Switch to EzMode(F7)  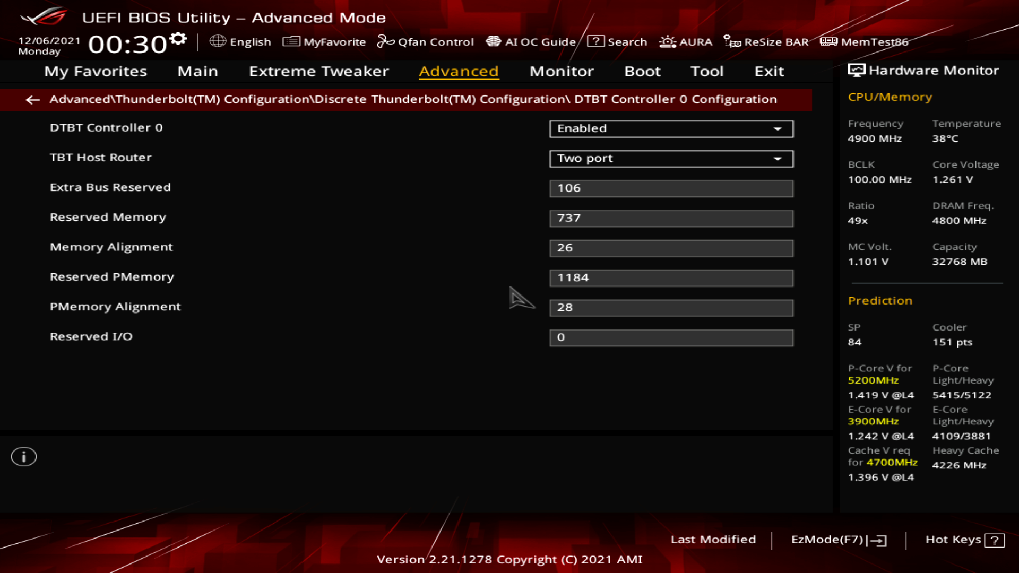(838, 540)
